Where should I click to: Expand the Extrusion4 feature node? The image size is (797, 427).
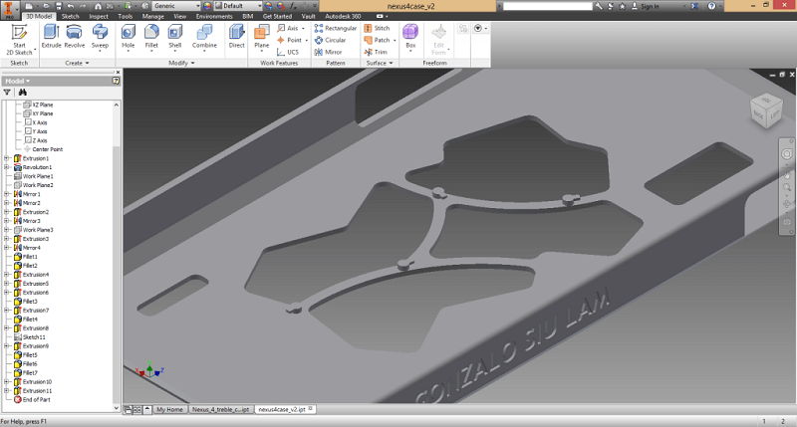[x=7, y=274]
